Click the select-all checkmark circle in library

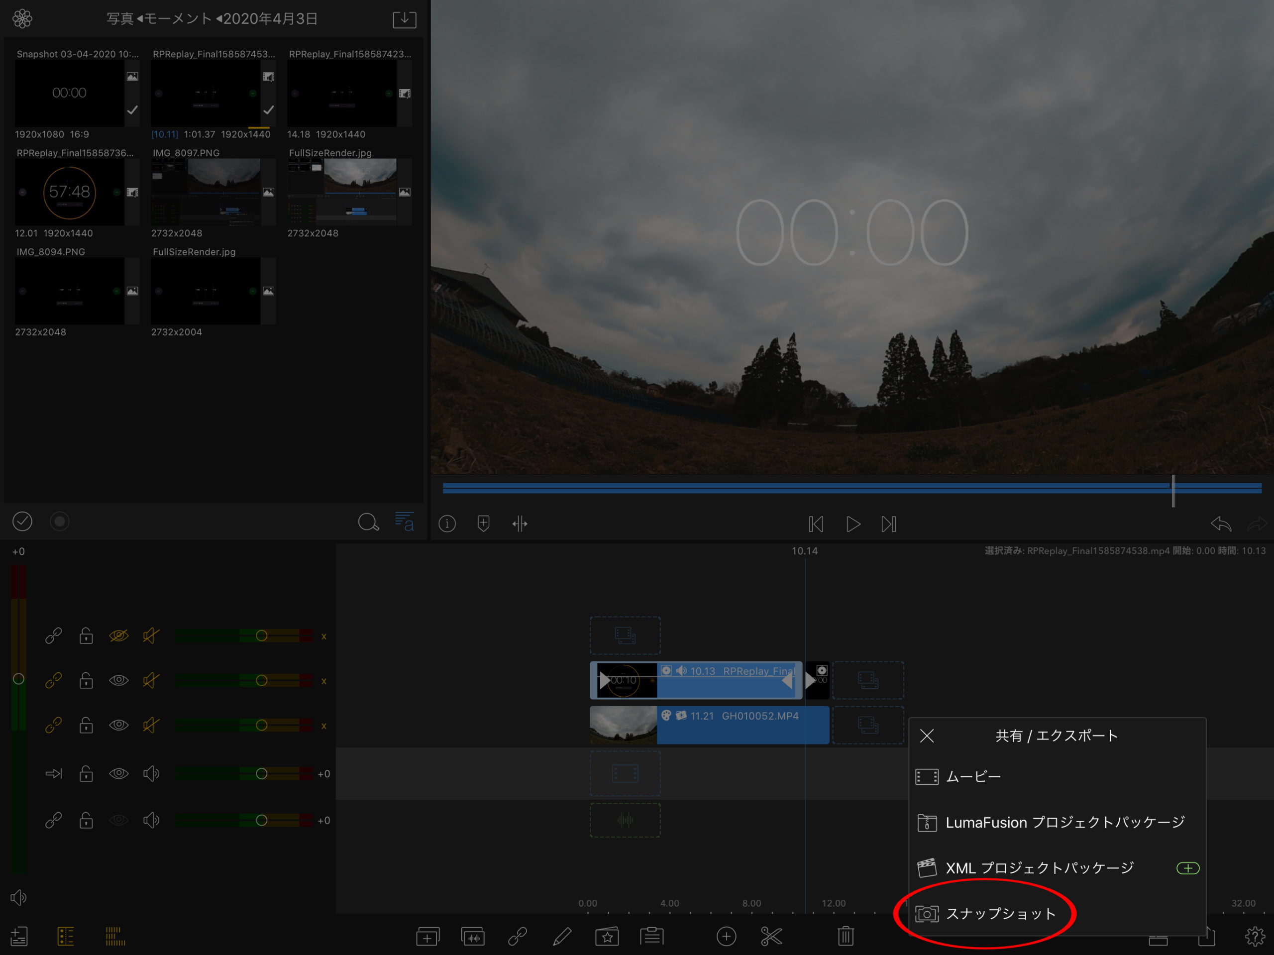(x=22, y=521)
